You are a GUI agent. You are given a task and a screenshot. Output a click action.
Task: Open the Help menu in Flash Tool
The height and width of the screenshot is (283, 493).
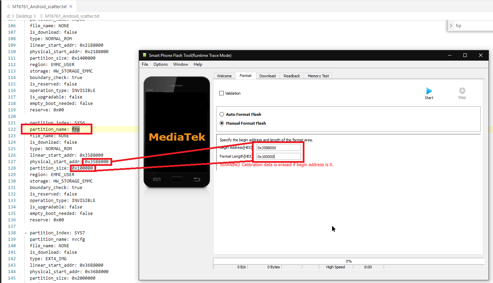(198, 64)
